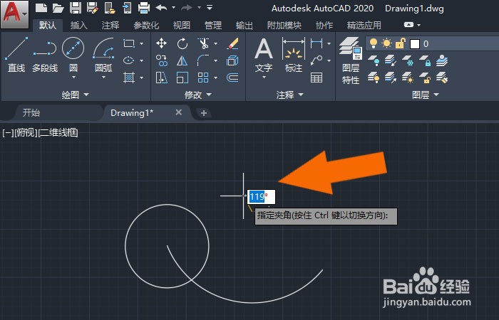Close the Drawing1* file tab
The image size is (499, 320).
(x=179, y=112)
